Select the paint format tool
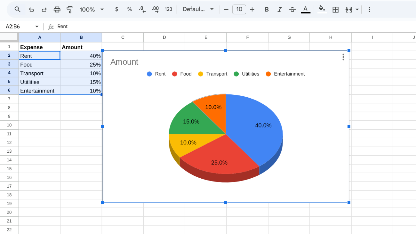The width and height of the screenshot is (416, 234). pyautogui.click(x=69, y=9)
